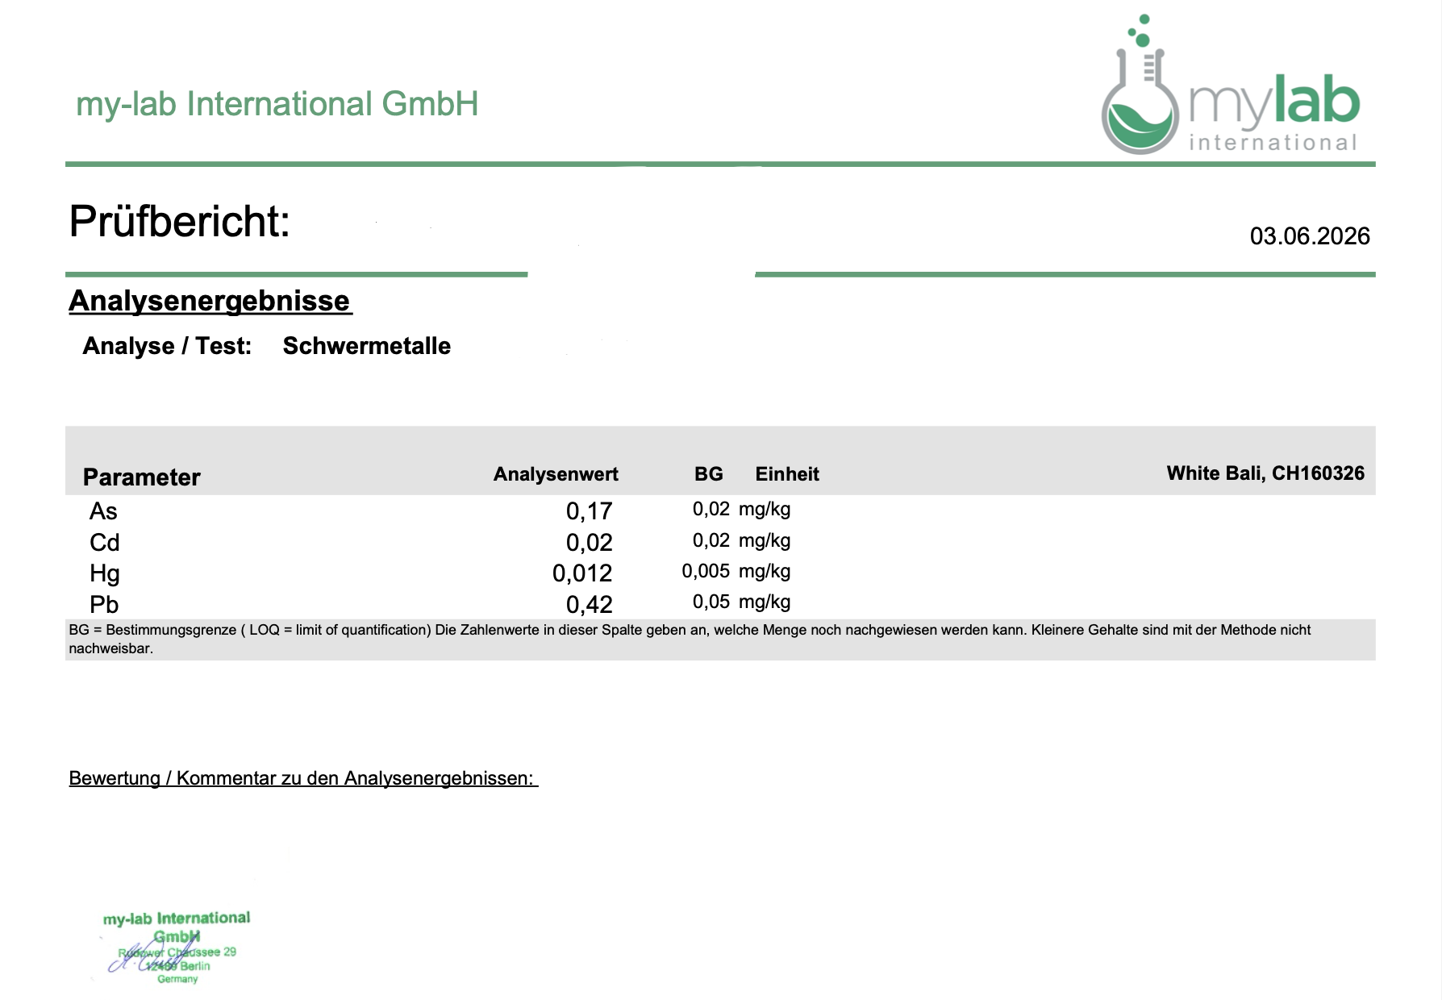Click the Analysenergebnisse heading
The height and width of the screenshot is (1000, 1442).
(x=210, y=301)
